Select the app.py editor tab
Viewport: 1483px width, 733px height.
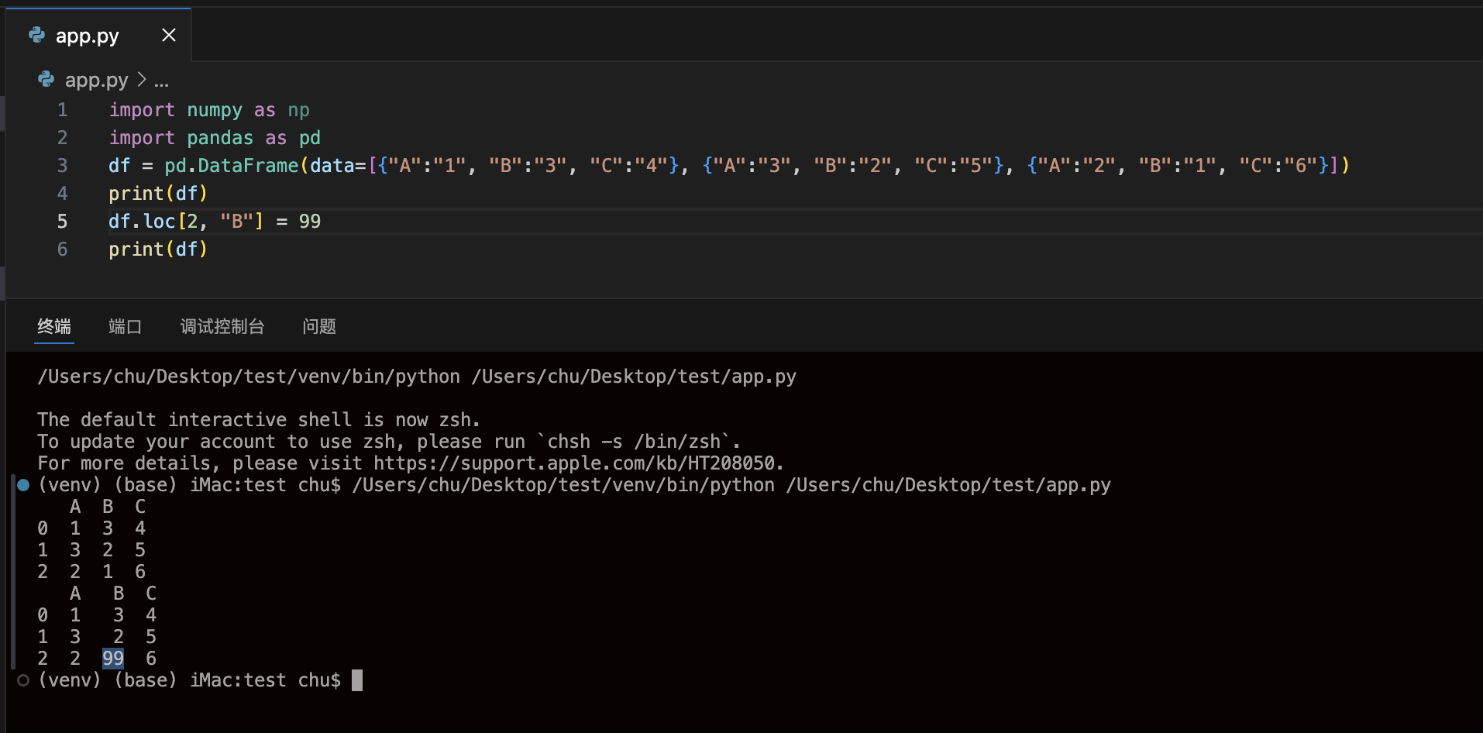coord(87,36)
